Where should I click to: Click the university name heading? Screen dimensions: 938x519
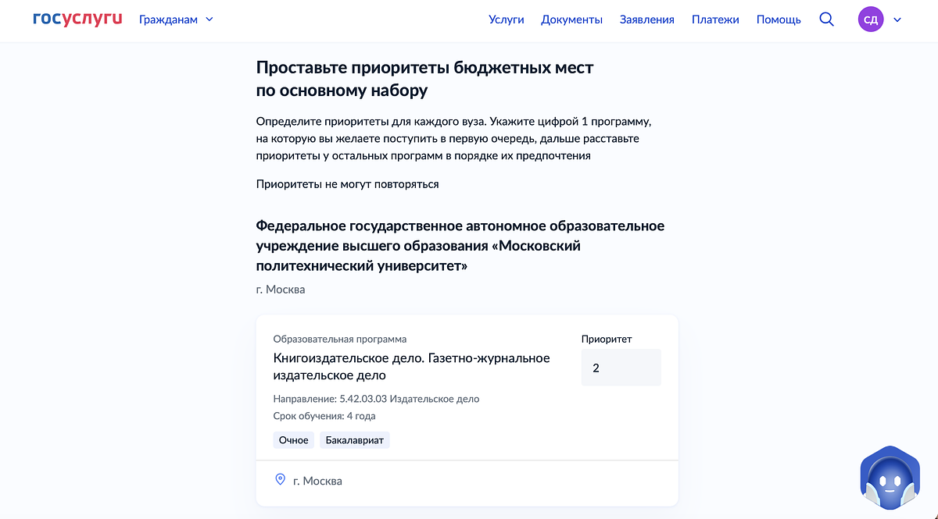coord(460,246)
